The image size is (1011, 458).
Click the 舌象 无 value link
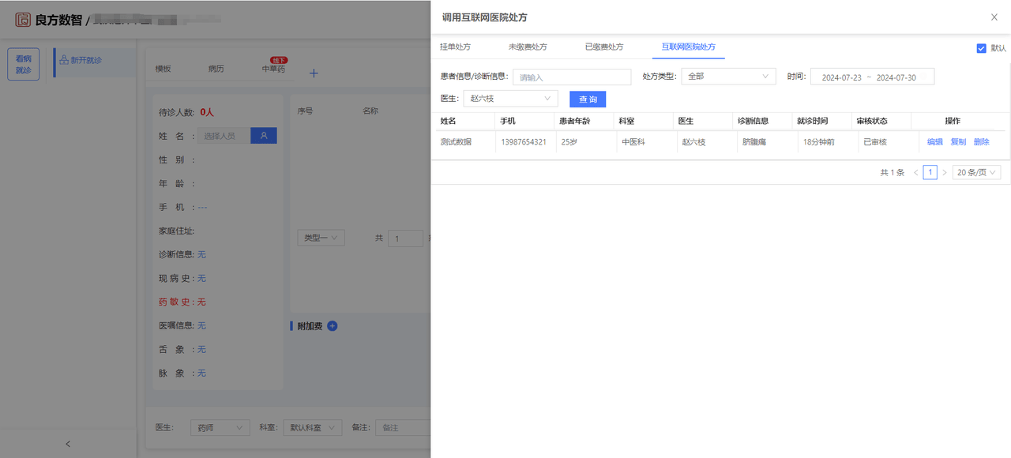coord(201,349)
